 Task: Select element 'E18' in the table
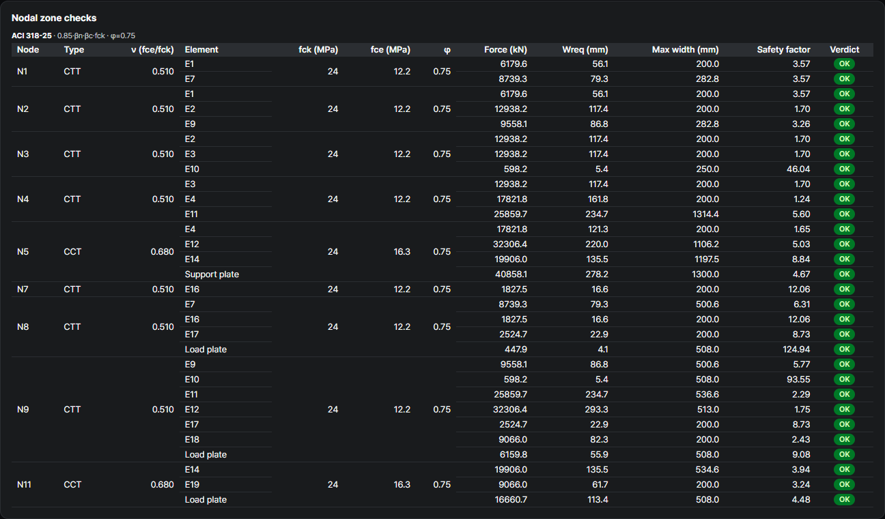[x=192, y=439]
